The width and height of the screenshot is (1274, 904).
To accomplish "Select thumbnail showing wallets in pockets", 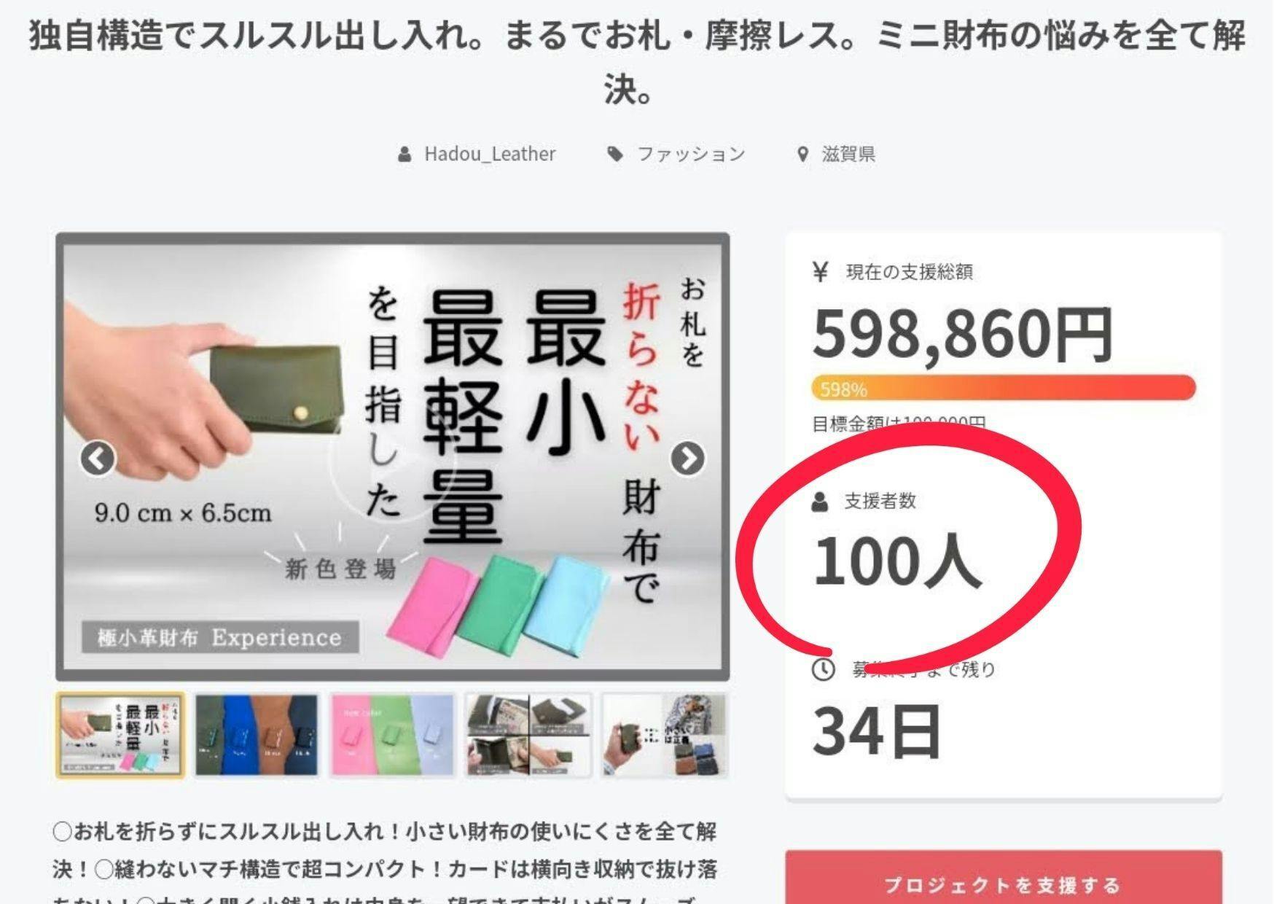I will pos(257,736).
